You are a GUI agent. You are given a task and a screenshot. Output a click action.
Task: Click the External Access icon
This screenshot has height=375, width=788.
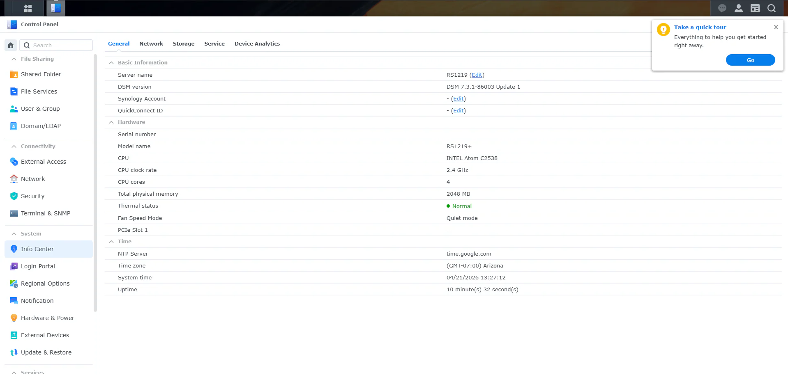14,162
